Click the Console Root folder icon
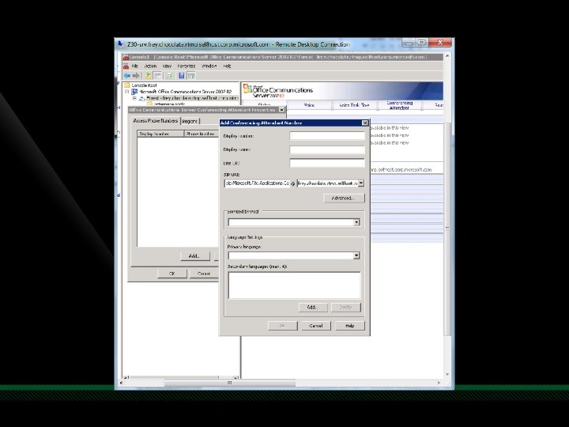Image resolution: width=569 pixels, height=427 pixels. (x=126, y=85)
